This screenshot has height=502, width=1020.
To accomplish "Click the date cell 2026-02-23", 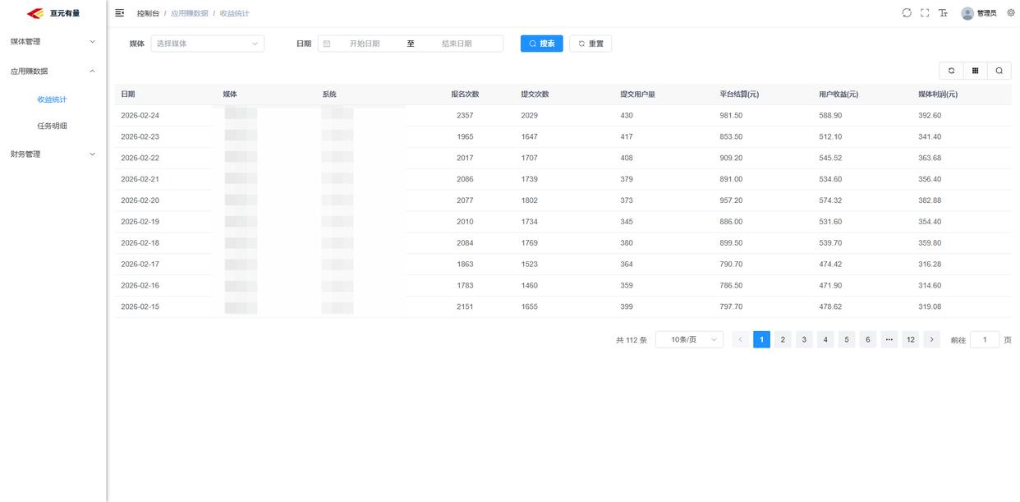I will (140, 137).
